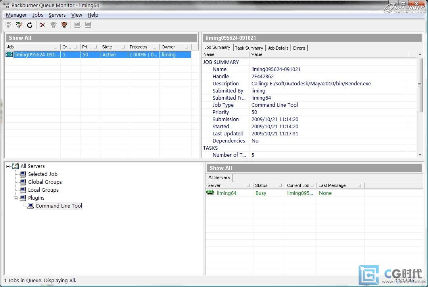
Task: Sort by the Job column header
Action: (x=33, y=47)
